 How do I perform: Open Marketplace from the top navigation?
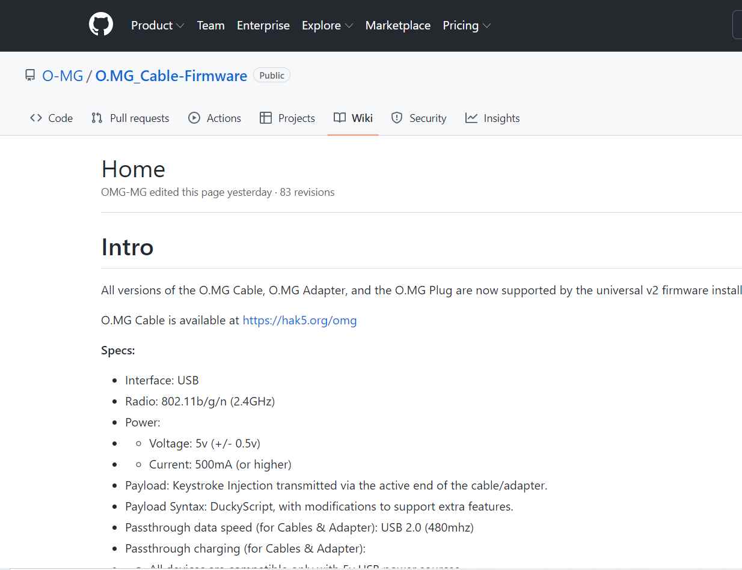point(398,26)
